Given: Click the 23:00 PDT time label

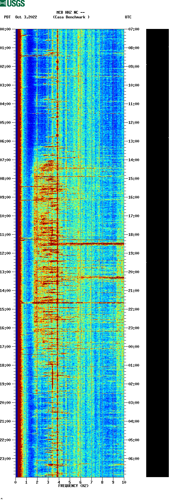Looking at the screenshot, I should (5, 459).
